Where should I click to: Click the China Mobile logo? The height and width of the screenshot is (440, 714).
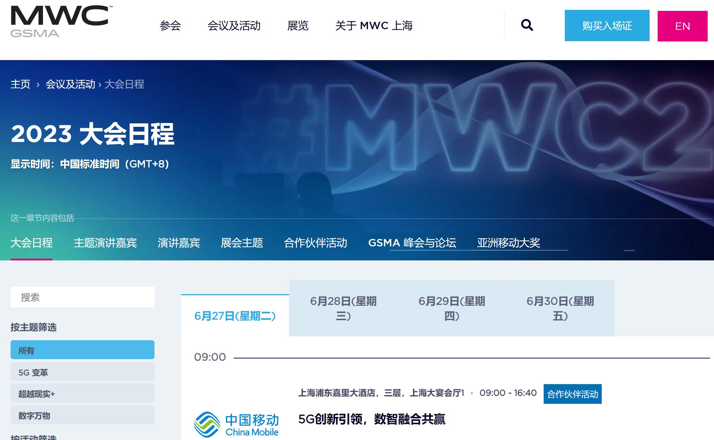[x=236, y=424]
